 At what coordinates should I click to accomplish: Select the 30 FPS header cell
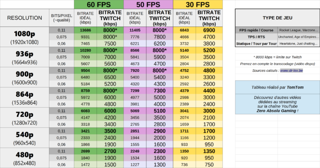tap(198, 5)
